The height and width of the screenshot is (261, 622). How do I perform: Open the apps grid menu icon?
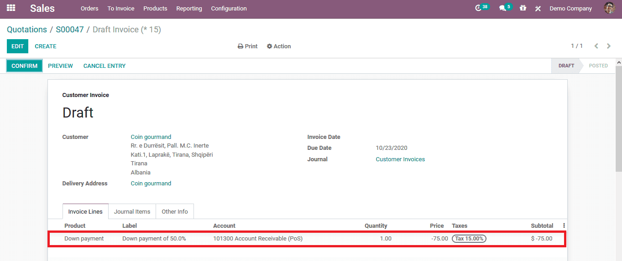(11, 8)
